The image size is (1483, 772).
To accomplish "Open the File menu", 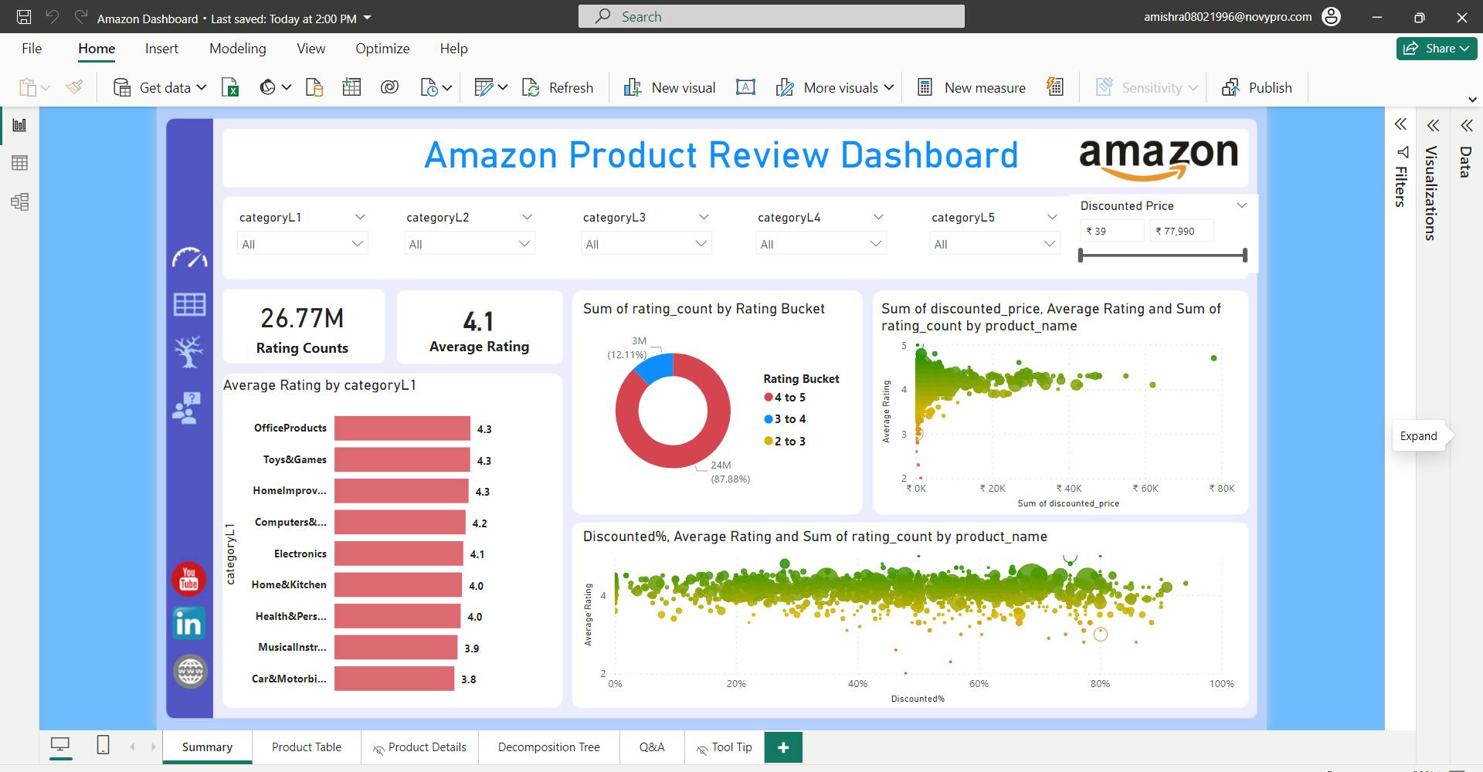I will [32, 49].
